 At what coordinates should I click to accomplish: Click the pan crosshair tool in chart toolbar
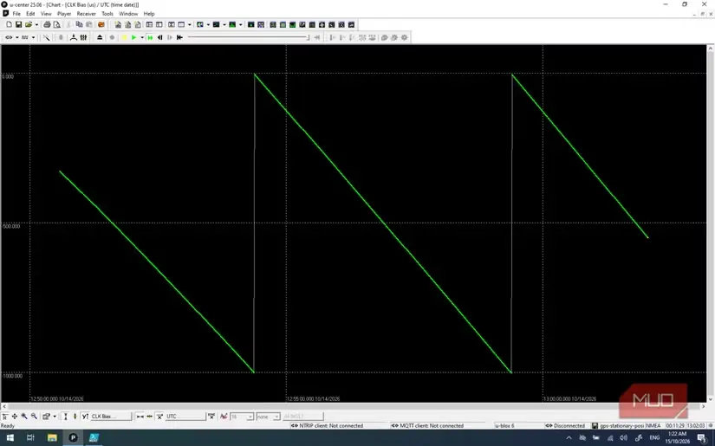(x=15, y=417)
